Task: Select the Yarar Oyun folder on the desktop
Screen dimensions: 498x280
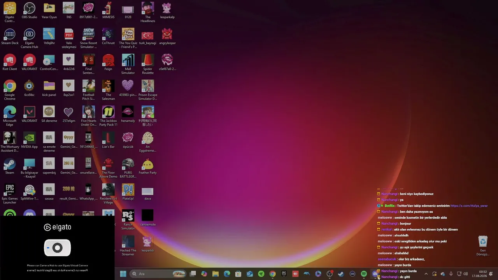Action: click(x=49, y=11)
